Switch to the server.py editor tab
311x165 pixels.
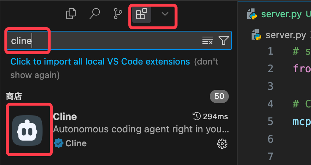pyautogui.click(x=278, y=14)
